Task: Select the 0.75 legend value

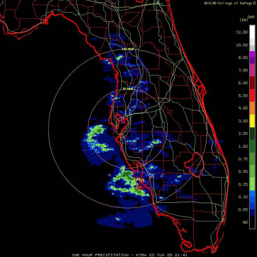Action: tap(243, 159)
